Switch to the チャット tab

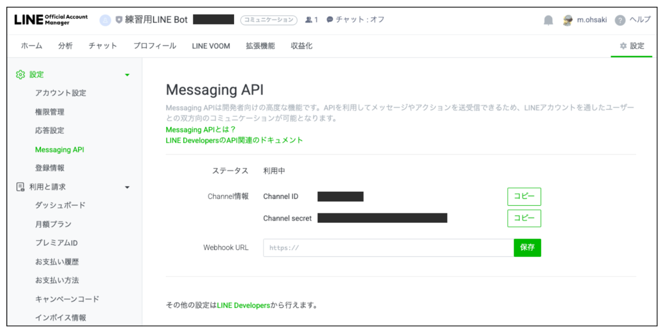(x=102, y=46)
